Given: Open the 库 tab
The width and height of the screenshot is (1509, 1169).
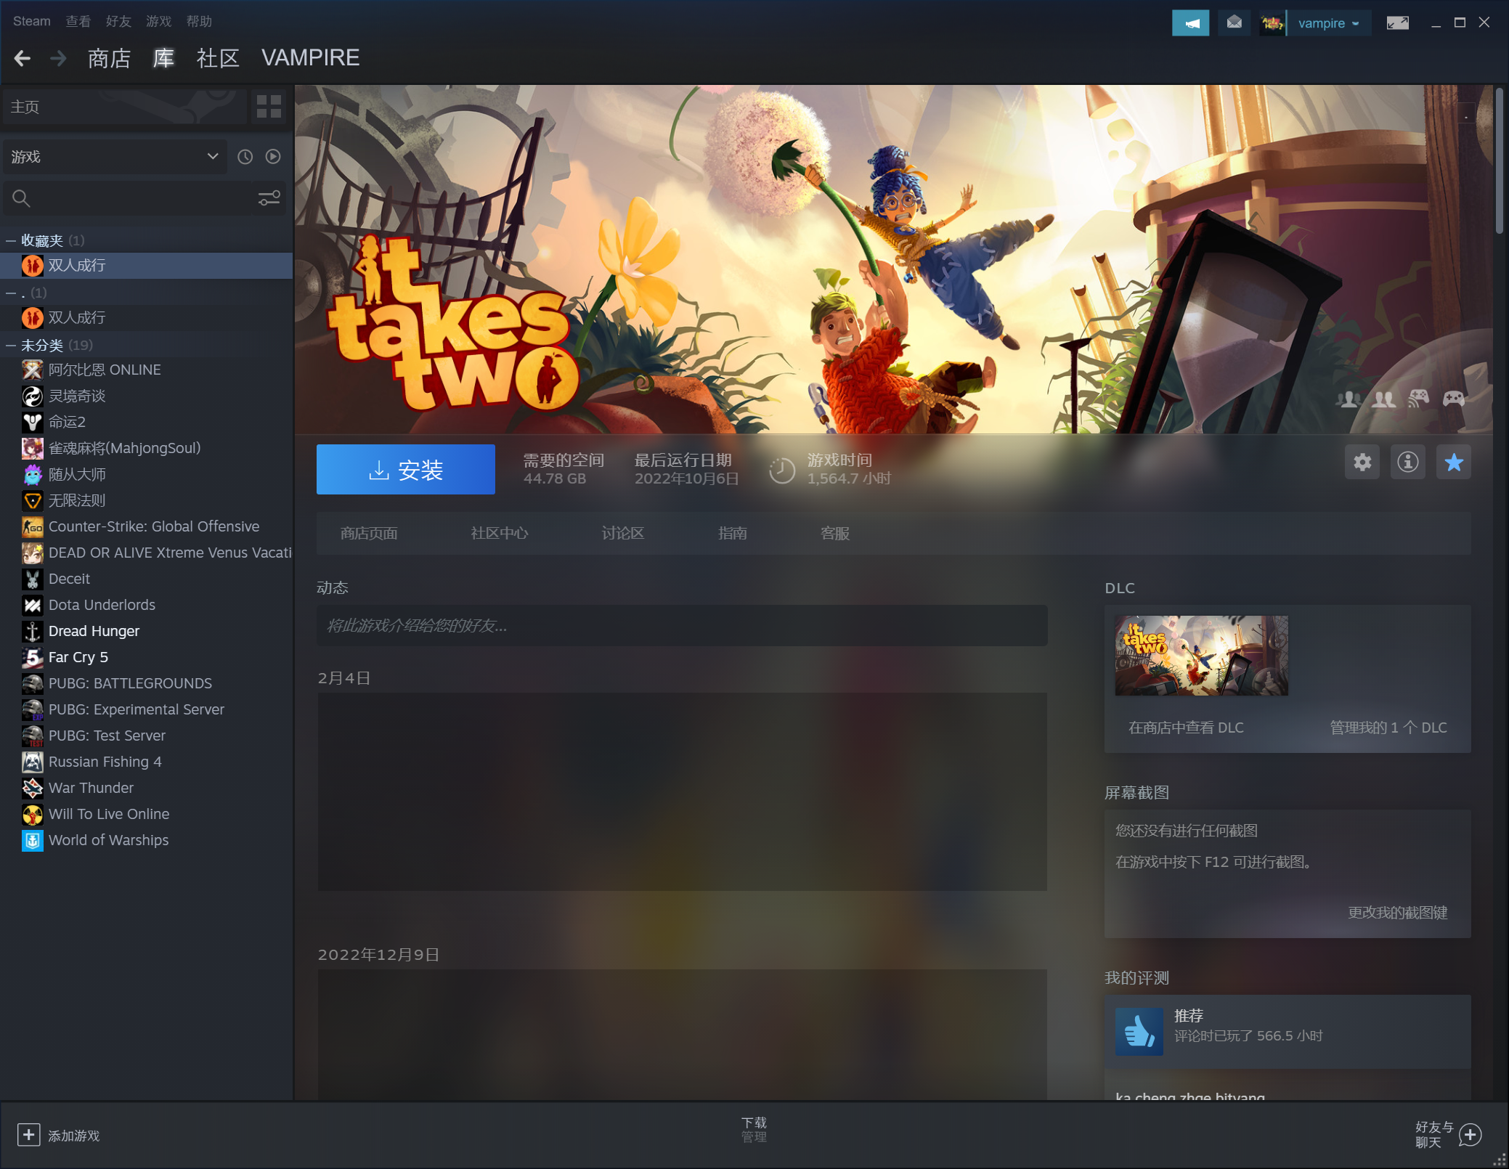Looking at the screenshot, I should [x=163, y=58].
